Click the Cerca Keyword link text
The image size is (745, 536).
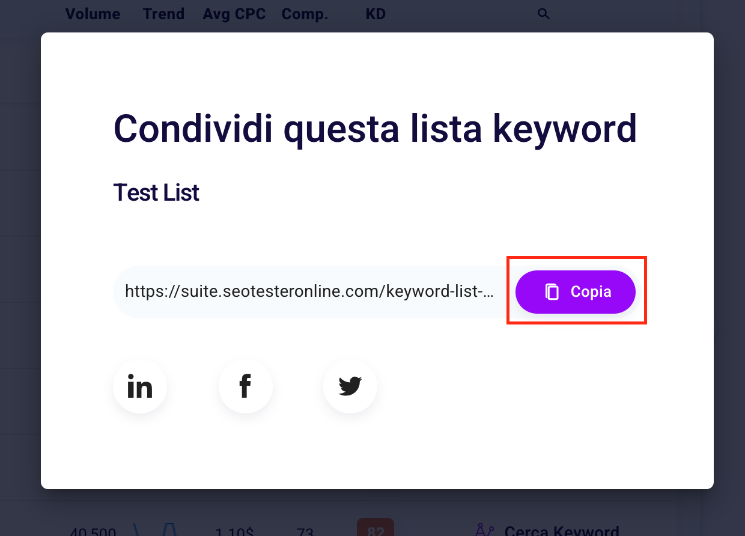click(x=562, y=531)
